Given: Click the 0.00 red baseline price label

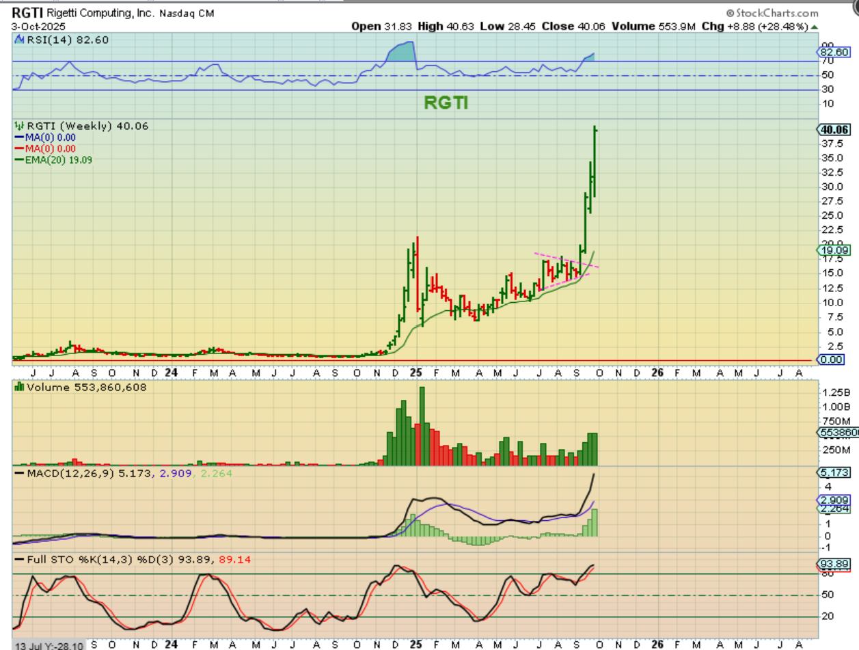Looking at the screenshot, I should coord(832,360).
